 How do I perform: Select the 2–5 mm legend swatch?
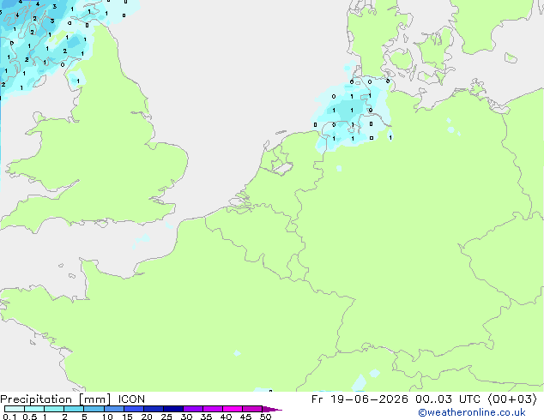(74, 409)
